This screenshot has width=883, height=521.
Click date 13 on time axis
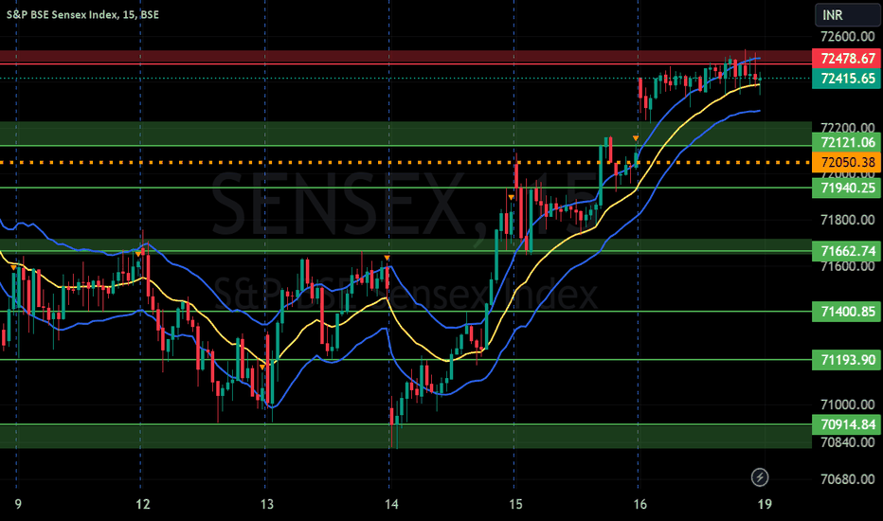click(267, 504)
